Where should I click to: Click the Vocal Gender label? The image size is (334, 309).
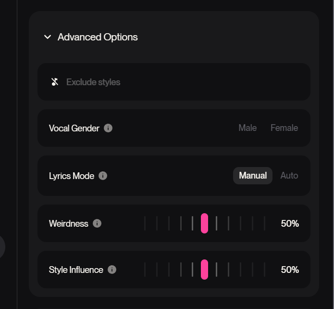74,128
